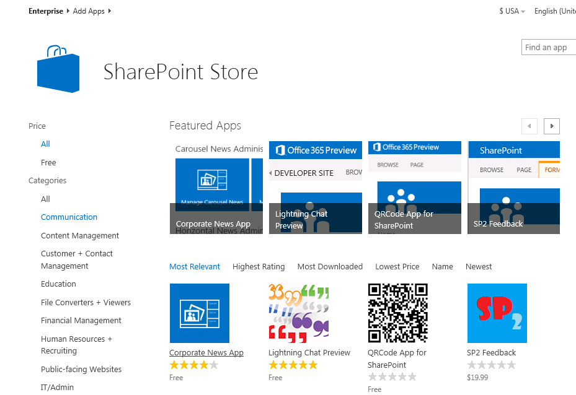Open the QRCode App QR icon
The height and width of the screenshot is (395, 576).
[x=398, y=313]
